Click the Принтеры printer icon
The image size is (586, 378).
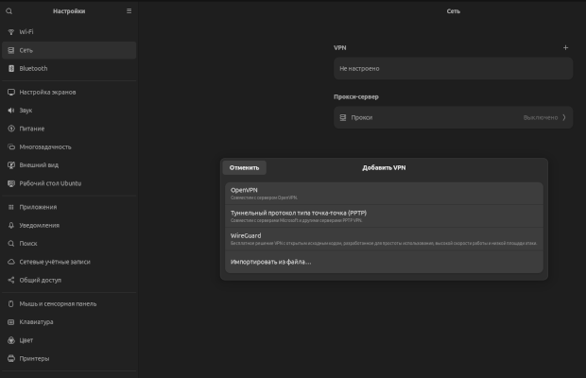[11, 358]
